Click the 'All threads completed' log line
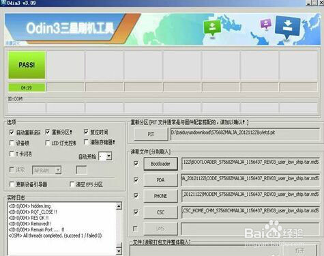The width and height of the screenshot is (324, 256). coord(55,236)
